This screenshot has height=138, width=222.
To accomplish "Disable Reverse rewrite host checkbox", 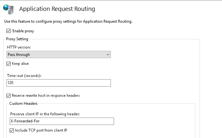I will [x=9, y=96].
